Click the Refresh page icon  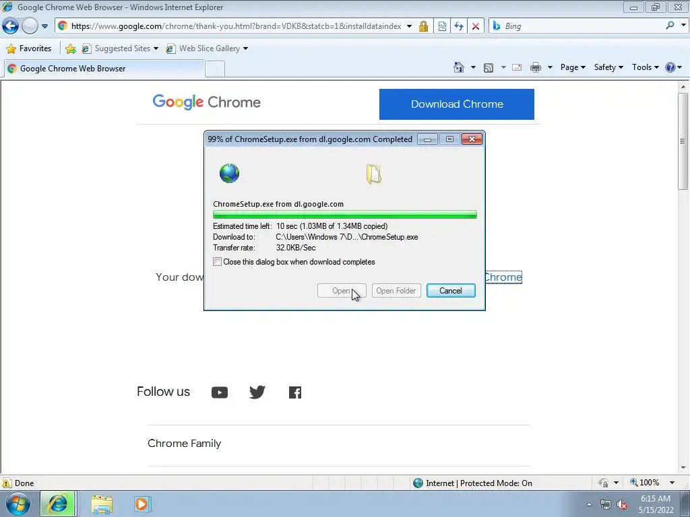point(459,26)
